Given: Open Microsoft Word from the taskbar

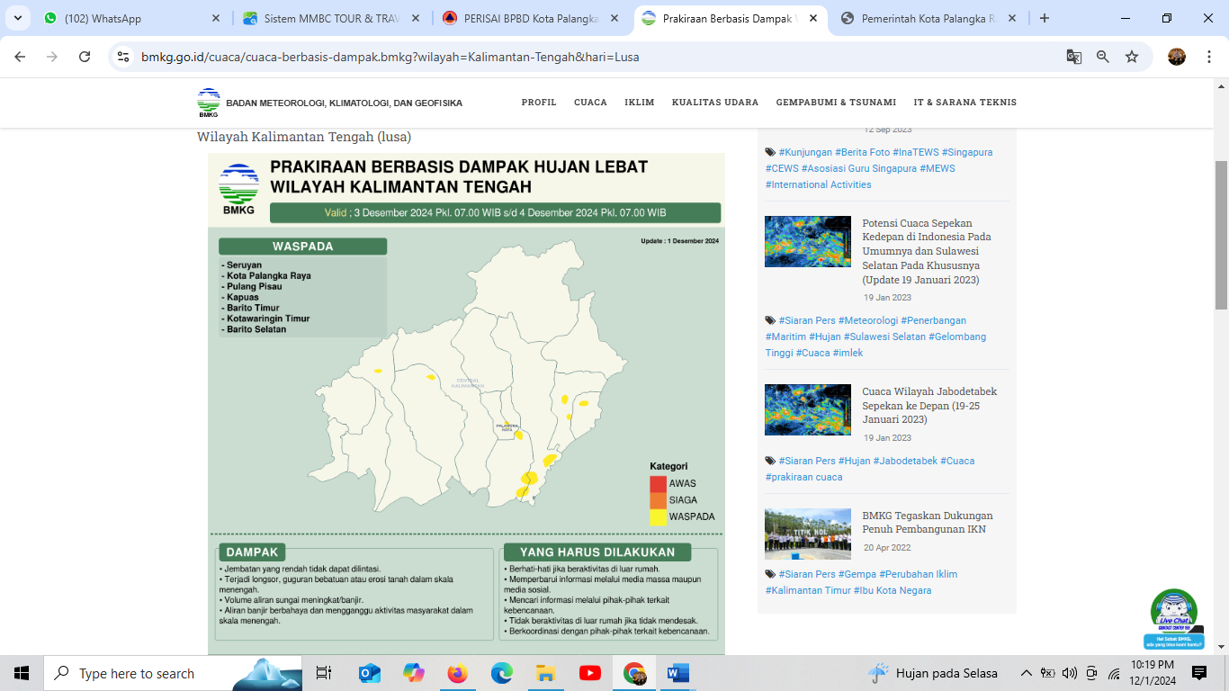Looking at the screenshot, I should point(677,673).
